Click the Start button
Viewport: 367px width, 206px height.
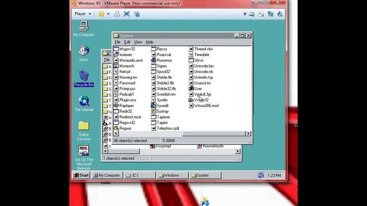coord(81,175)
